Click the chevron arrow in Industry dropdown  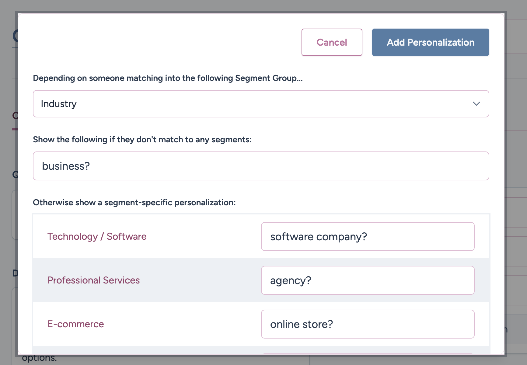point(476,104)
